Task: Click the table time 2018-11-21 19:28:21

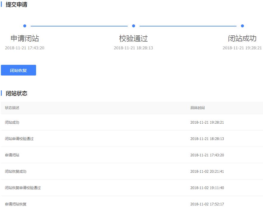Action: [207, 122]
